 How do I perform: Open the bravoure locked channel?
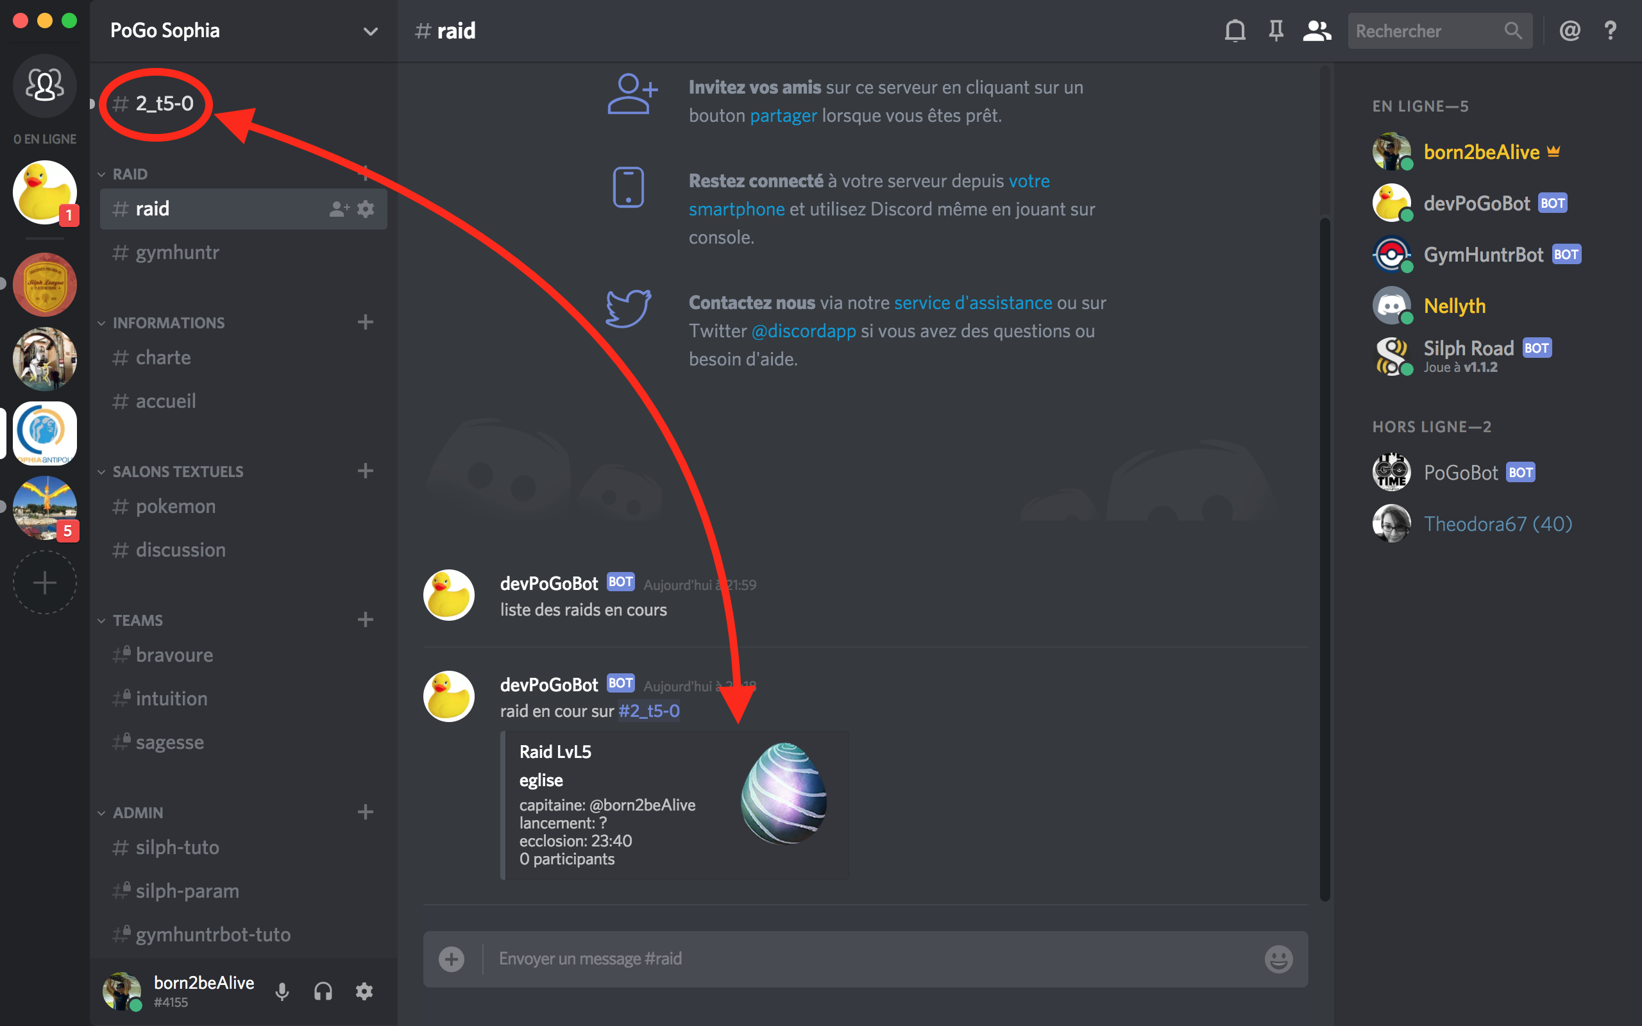[244, 655]
